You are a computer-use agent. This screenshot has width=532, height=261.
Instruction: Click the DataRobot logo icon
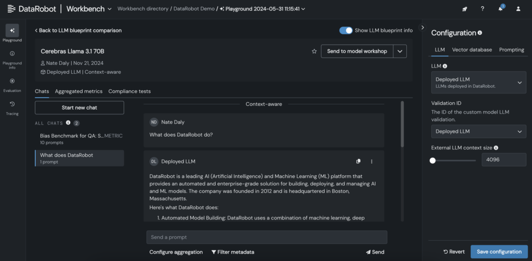[x=11, y=9]
